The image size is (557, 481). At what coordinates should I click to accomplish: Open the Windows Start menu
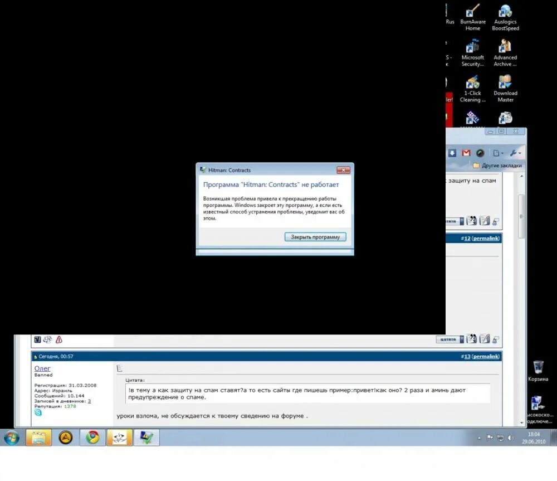(11, 438)
